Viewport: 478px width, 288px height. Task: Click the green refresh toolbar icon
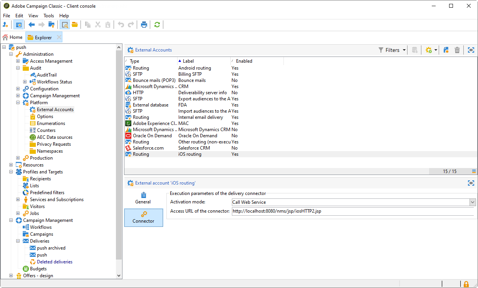[157, 25]
